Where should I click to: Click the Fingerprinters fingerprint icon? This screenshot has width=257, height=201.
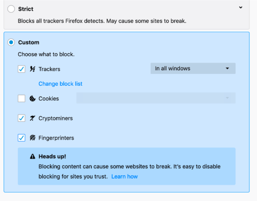33,138
